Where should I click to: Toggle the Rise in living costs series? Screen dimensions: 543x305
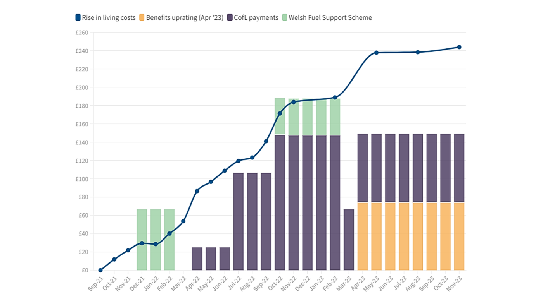107,17
